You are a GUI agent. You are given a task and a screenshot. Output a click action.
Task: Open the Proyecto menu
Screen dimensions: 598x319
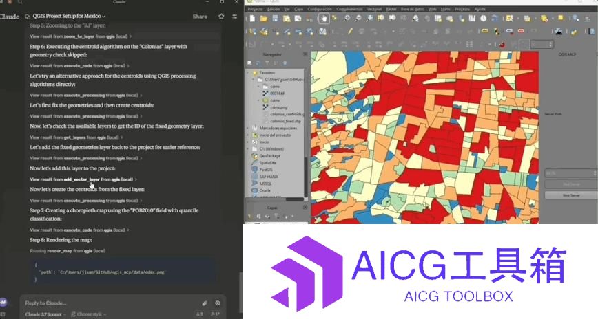pyautogui.click(x=255, y=9)
